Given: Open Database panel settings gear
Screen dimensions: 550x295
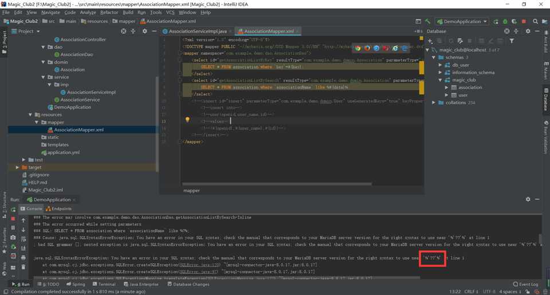Looking at the screenshot, I should 528,32.
